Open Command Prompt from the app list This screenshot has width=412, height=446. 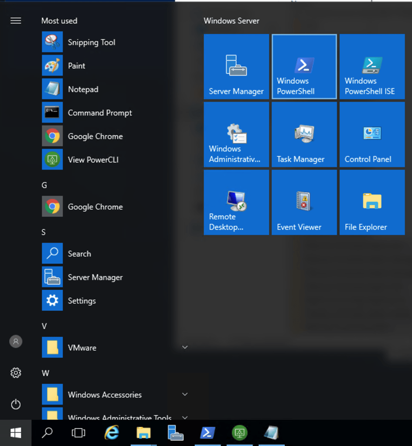100,113
